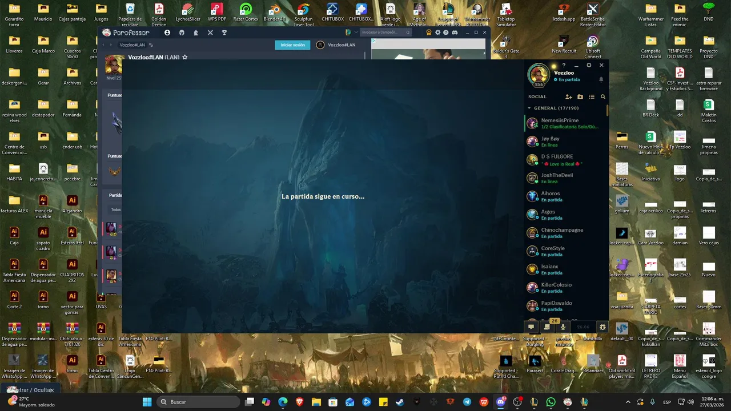Select friend NemesiisPriime
This screenshot has width=731, height=411.
click(565, 123)
